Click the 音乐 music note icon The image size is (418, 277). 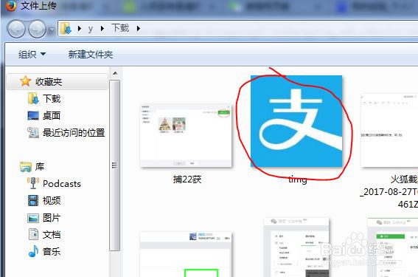pos(33,251)
